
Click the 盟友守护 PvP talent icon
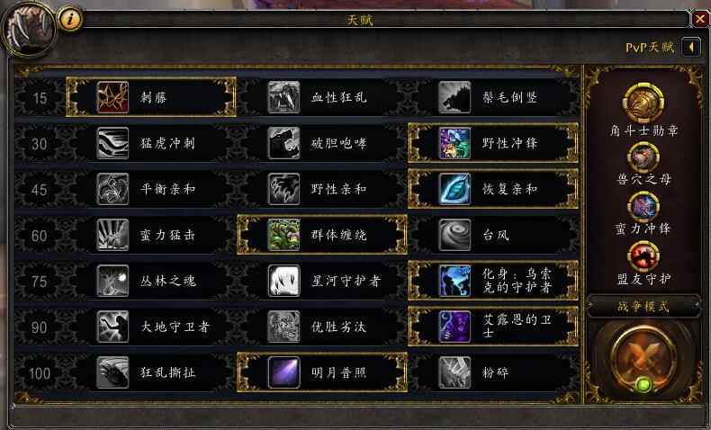pos(643,256)
